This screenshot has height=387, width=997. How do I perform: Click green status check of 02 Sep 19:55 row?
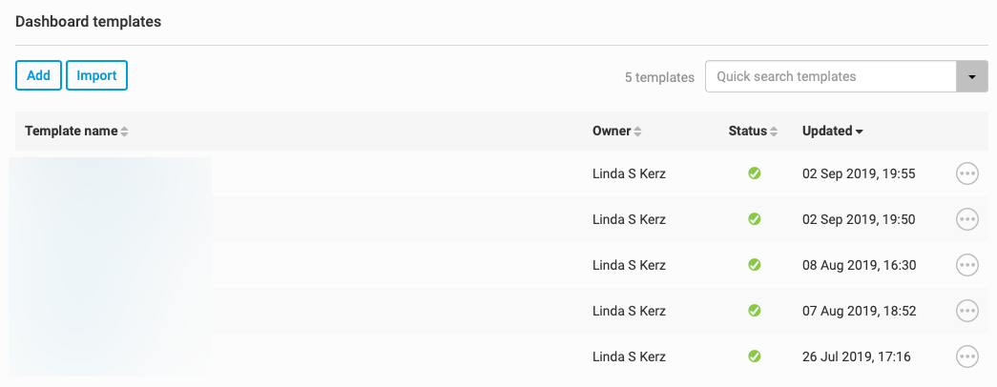(x=754, y=173)
